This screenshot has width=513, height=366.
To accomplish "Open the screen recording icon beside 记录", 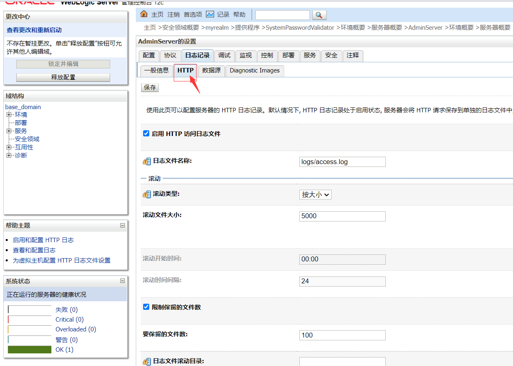I will (x=210, y=14).
